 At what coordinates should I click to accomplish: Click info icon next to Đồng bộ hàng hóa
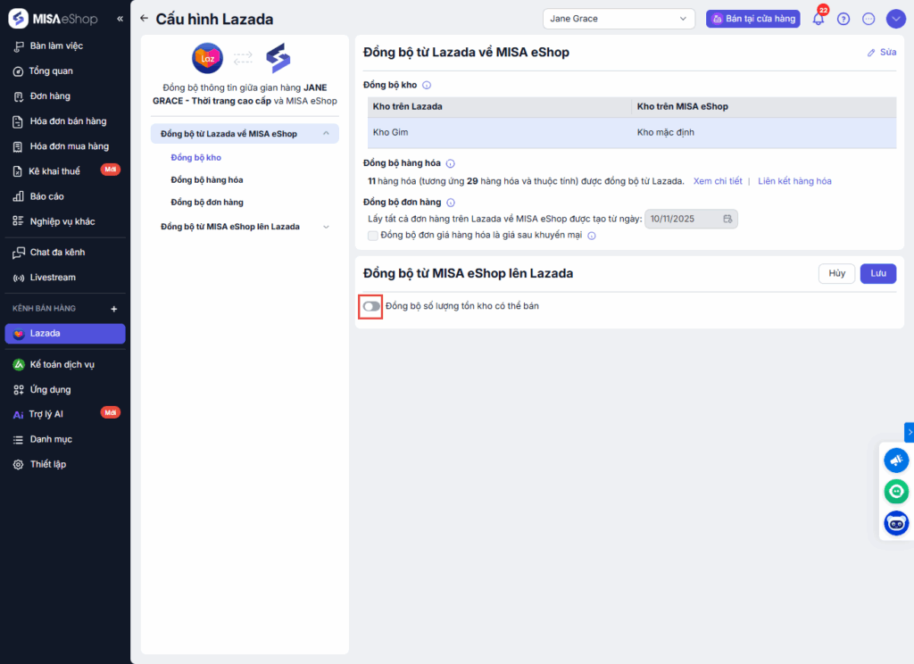[451, 164]
